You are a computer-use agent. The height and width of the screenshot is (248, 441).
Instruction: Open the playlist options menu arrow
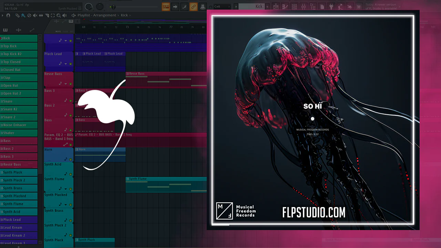click(x=3, y=15)
